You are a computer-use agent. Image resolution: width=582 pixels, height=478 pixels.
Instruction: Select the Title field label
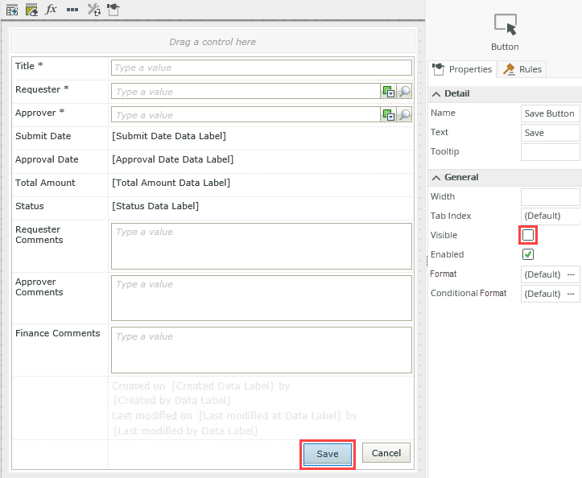29,66
